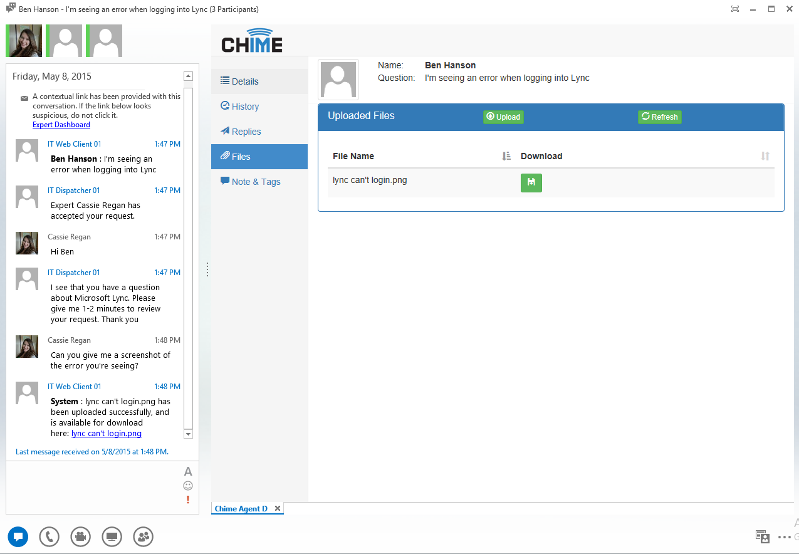Open the participants people icon

pos(143,536)
